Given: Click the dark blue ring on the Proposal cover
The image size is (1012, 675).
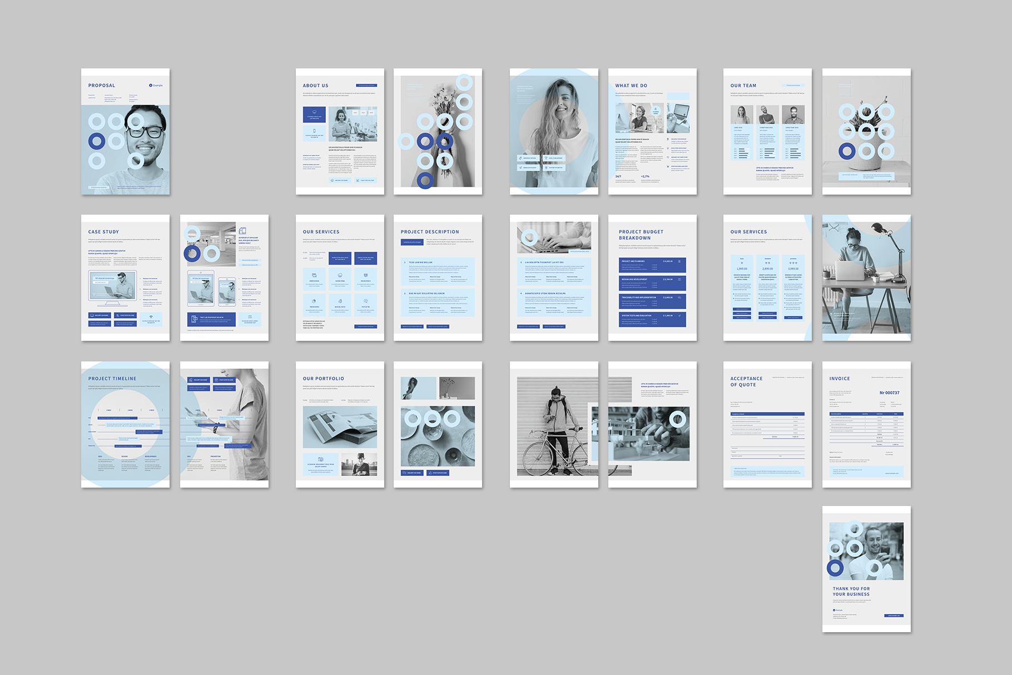Looking at the screenshot, I should tap(97, 141).
